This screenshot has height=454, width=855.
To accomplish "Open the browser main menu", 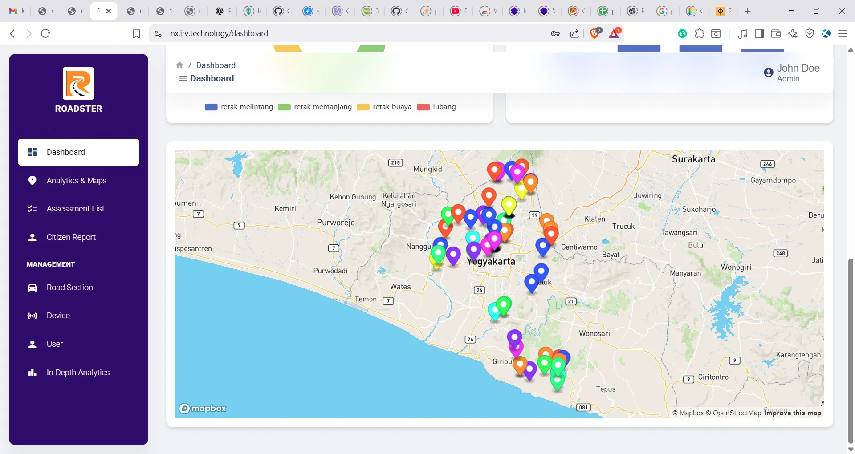I will pyautogui.click(x=843, y=33).
